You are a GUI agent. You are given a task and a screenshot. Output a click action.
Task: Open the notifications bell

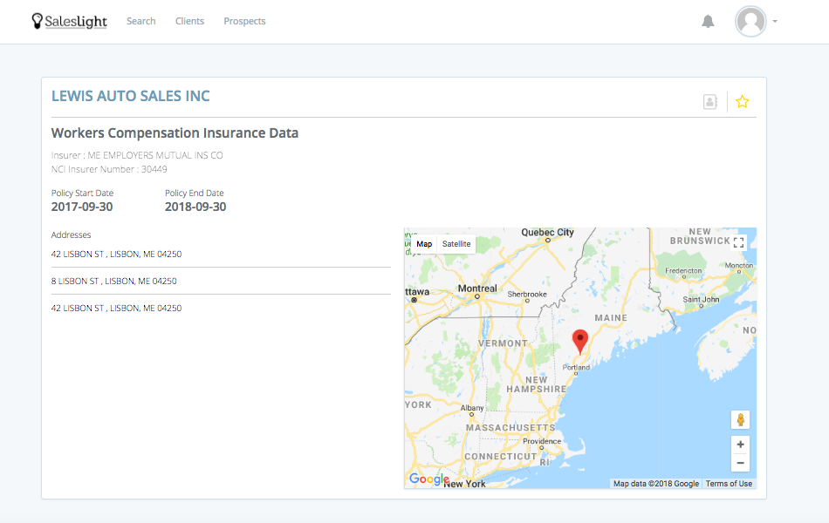[x=708, y=21]
